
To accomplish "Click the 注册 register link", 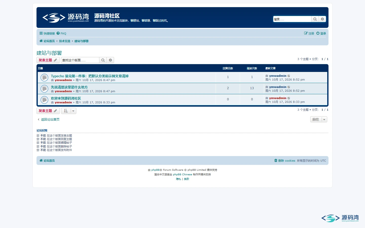I will point(309,33).
